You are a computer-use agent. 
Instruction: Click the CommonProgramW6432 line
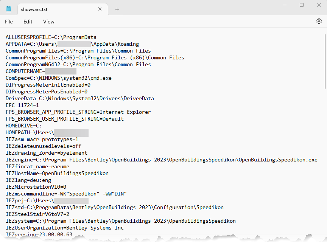pyautogui.click(x=78, y=64)
